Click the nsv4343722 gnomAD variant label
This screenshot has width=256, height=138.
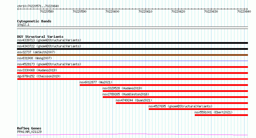click(49, 46)
